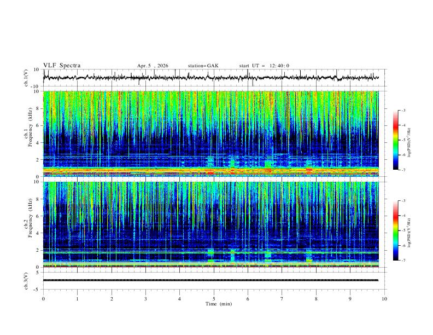This screenshot has width=433, height=335.
Task: Click inside the ch.1 spectrogram panel
Action: point(210,134)
